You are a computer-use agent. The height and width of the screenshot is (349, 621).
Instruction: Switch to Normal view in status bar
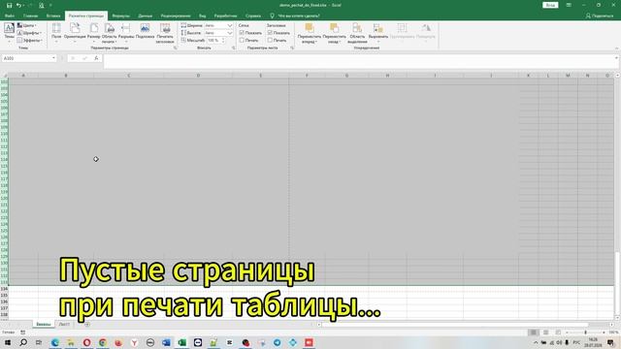534,333
